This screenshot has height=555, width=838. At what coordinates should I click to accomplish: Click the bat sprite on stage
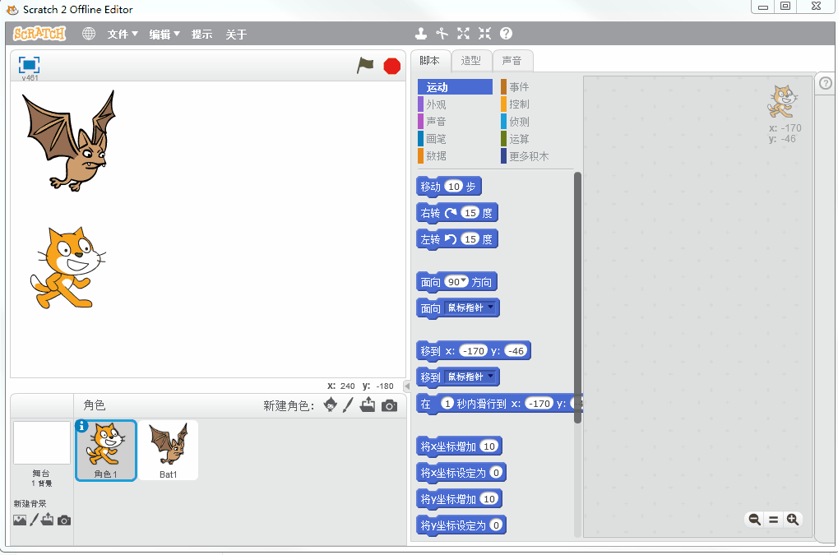(x=71, y=141)
